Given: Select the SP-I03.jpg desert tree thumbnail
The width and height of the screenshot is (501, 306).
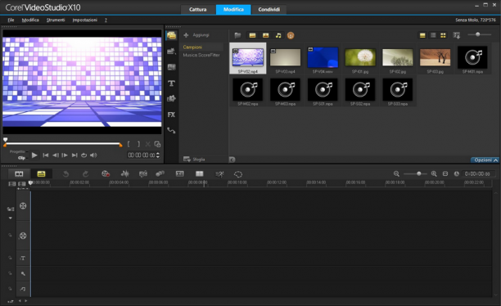Looking at the screenshot, I should (x=436, y=58).
